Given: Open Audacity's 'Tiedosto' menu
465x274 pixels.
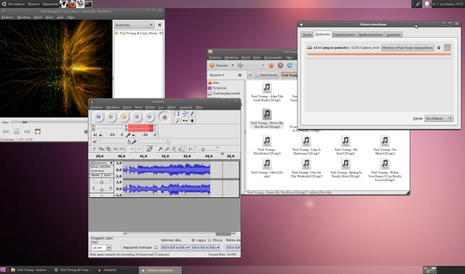Looking at the screenshot, I should pos(96,107).
